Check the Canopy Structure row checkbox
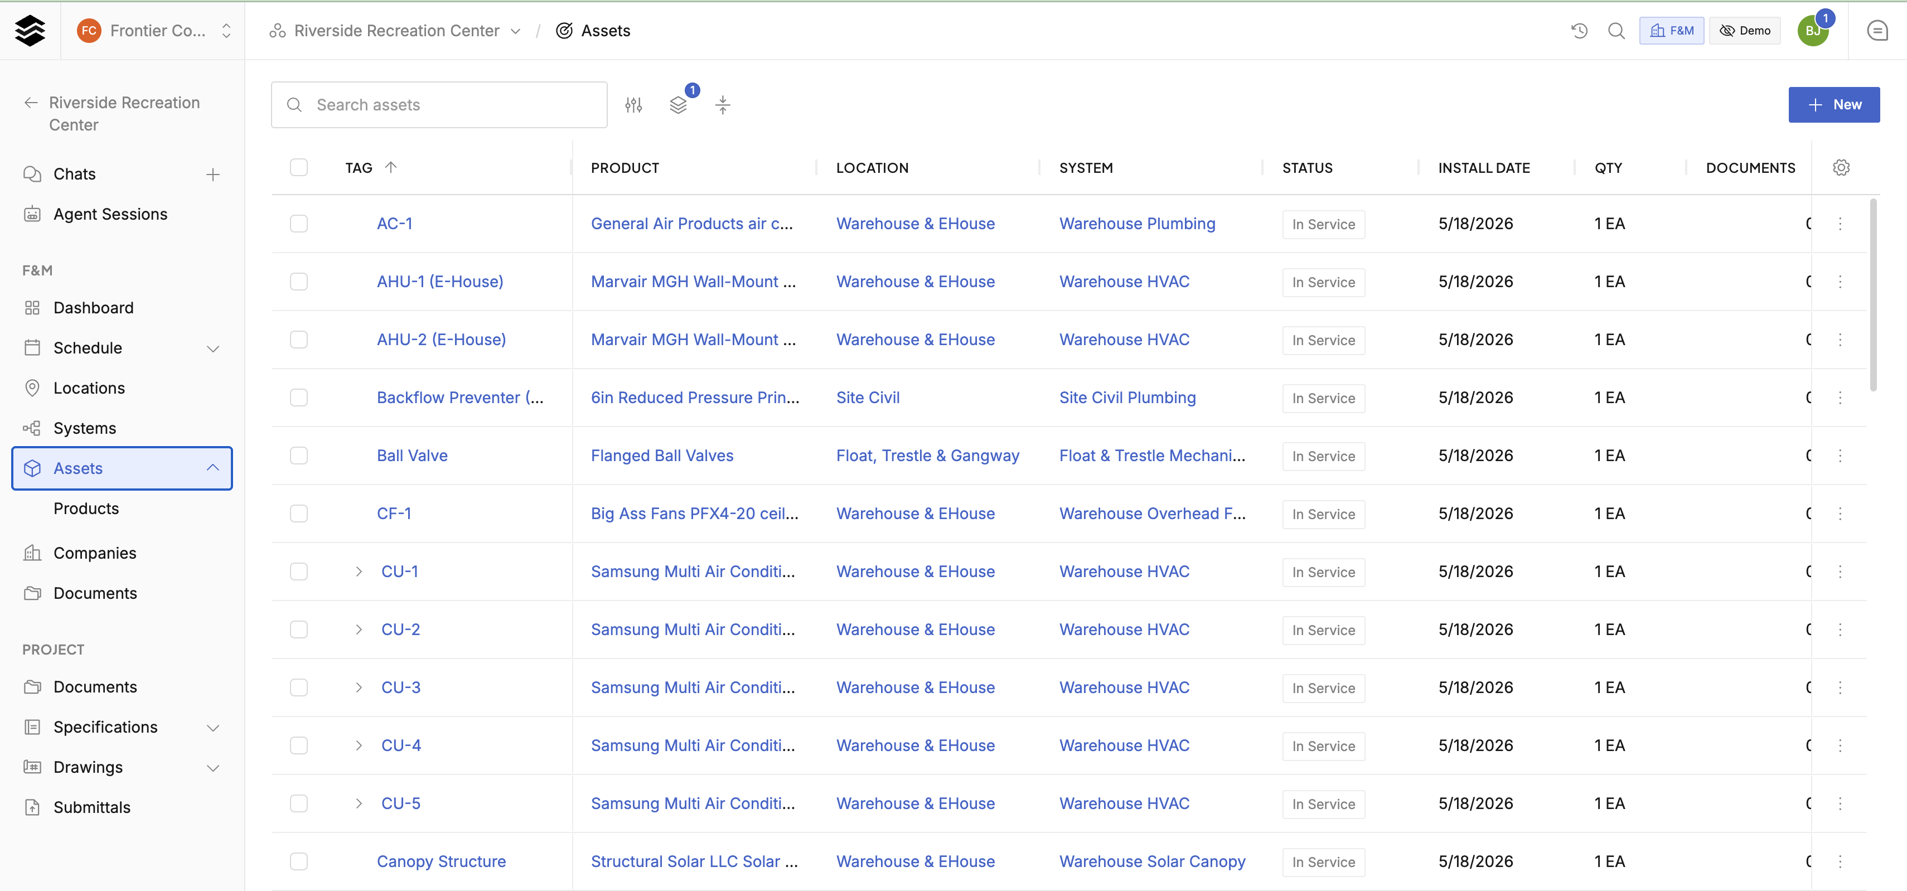This screenshot has height=891, width=1907. pos(298,861)
